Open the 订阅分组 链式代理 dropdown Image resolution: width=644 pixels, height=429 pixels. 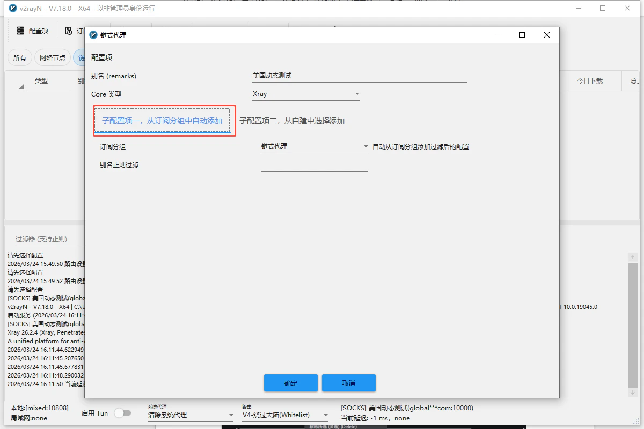(314, 146)
